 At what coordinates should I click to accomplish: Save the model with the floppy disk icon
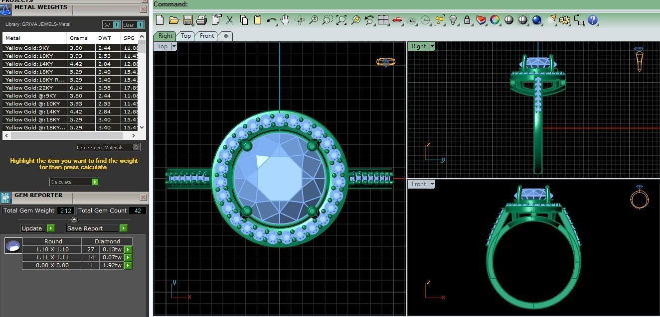pos(187,20)
